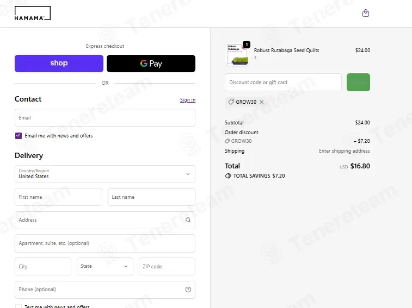Click the address search magnifier icon

point(188,220)
